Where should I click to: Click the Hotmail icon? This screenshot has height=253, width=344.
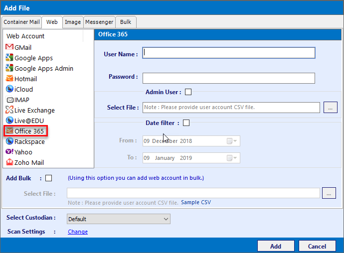click(x=9, y=78)
